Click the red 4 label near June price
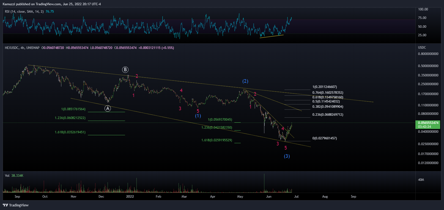 point(283,129)
